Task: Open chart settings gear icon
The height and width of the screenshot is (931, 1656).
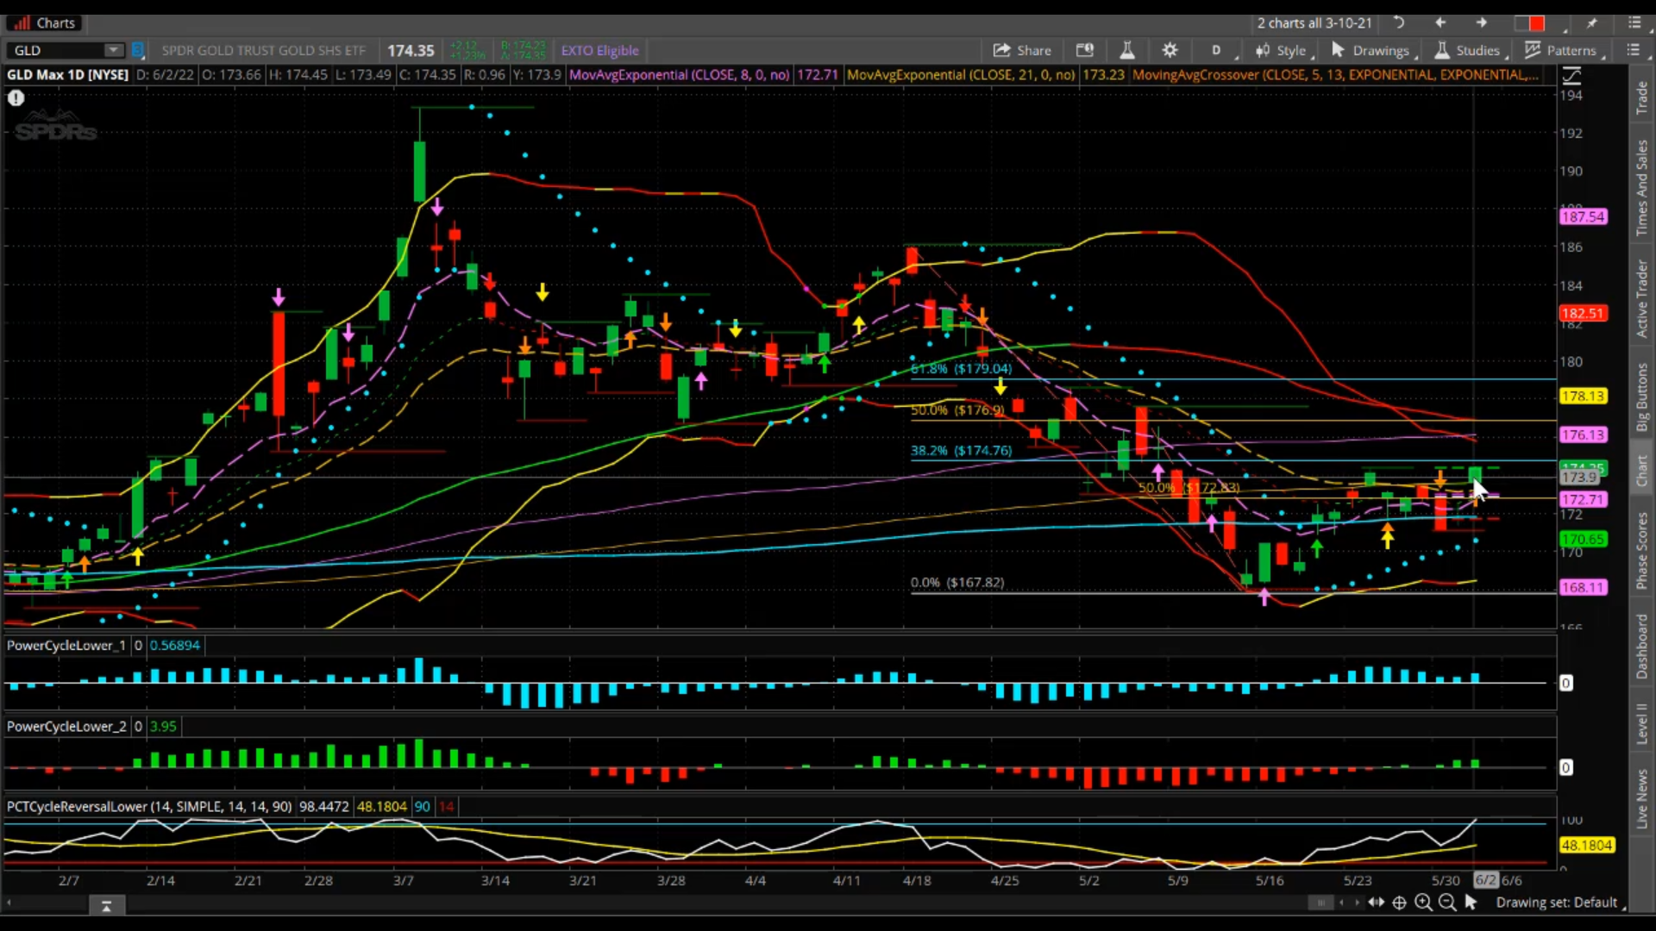Action: [x=1170, y=50]
